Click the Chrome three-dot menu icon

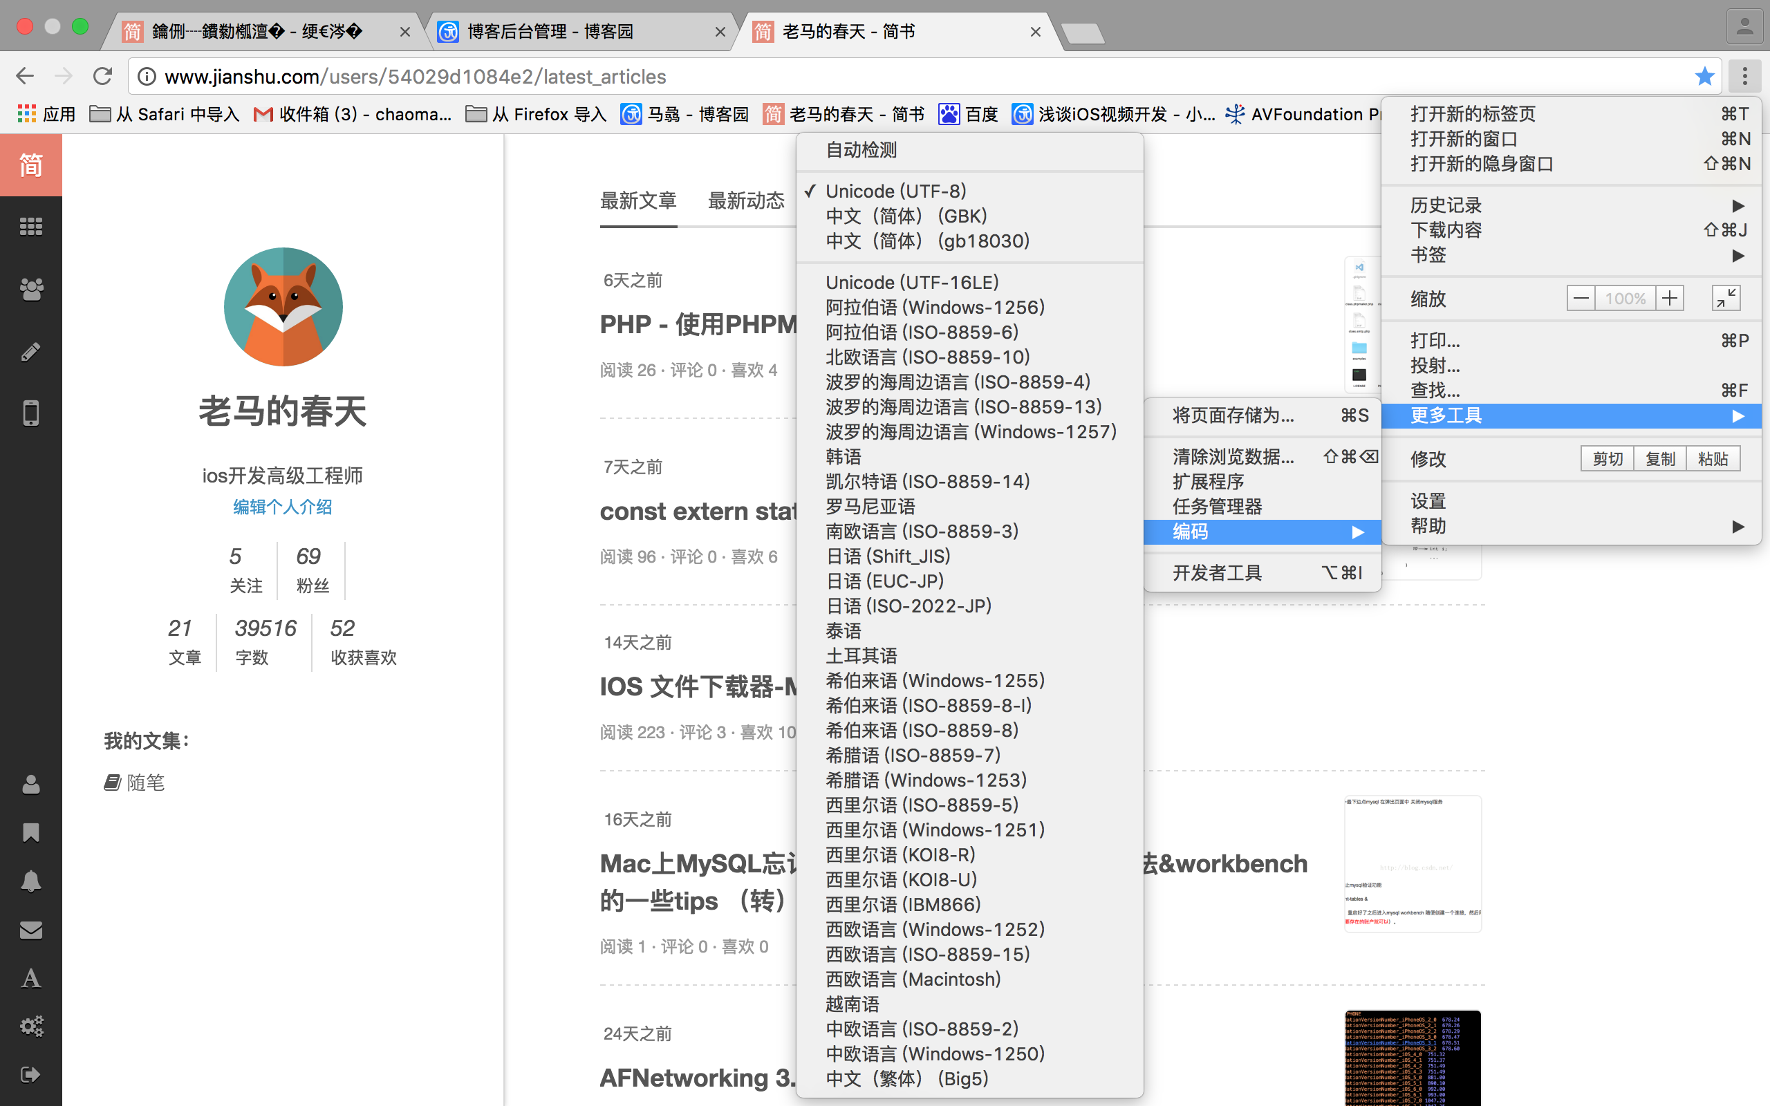click(1744, 76)
